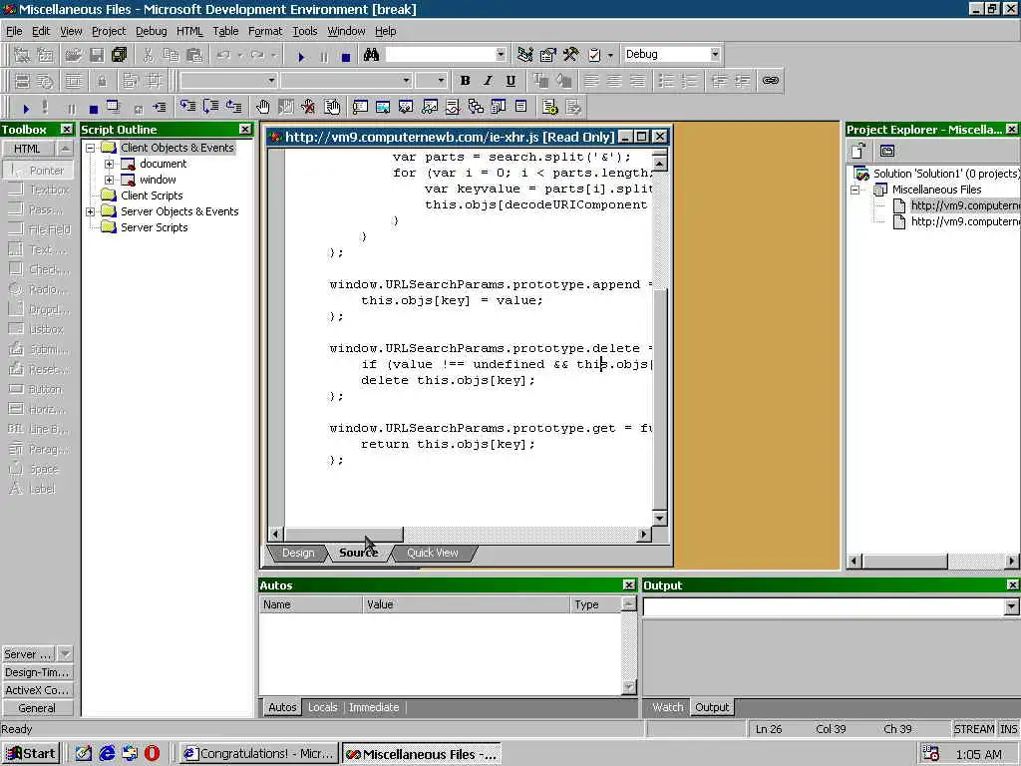This screenshot has width=1021, height=766.
Task: Toggle Bold formatting
Action: [x=465, y=80]
